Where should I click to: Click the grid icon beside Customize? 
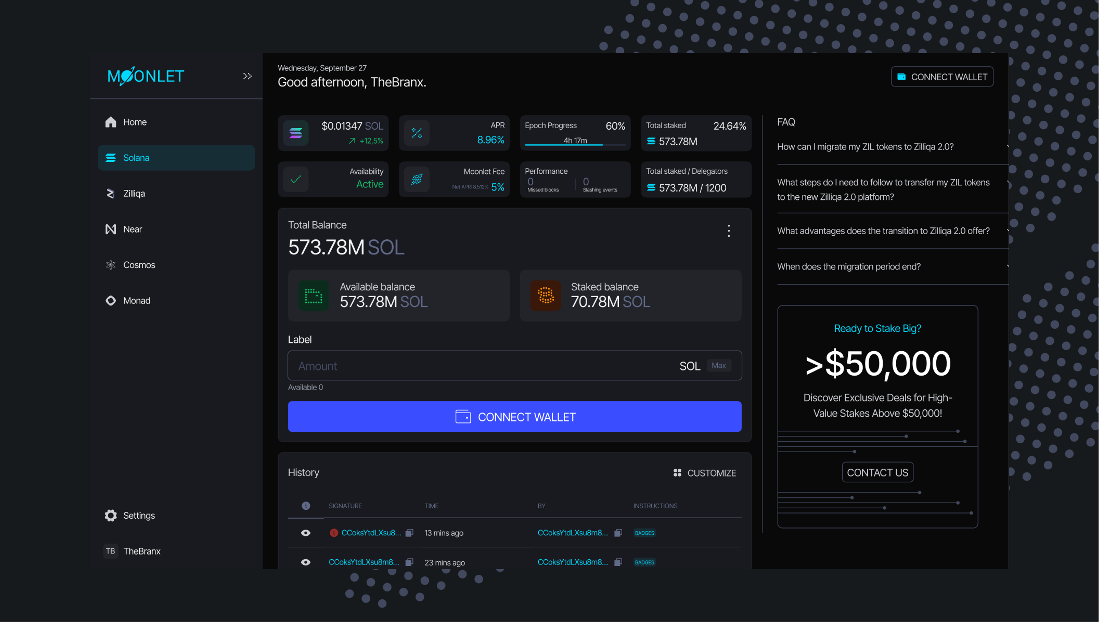click(677, 472)
